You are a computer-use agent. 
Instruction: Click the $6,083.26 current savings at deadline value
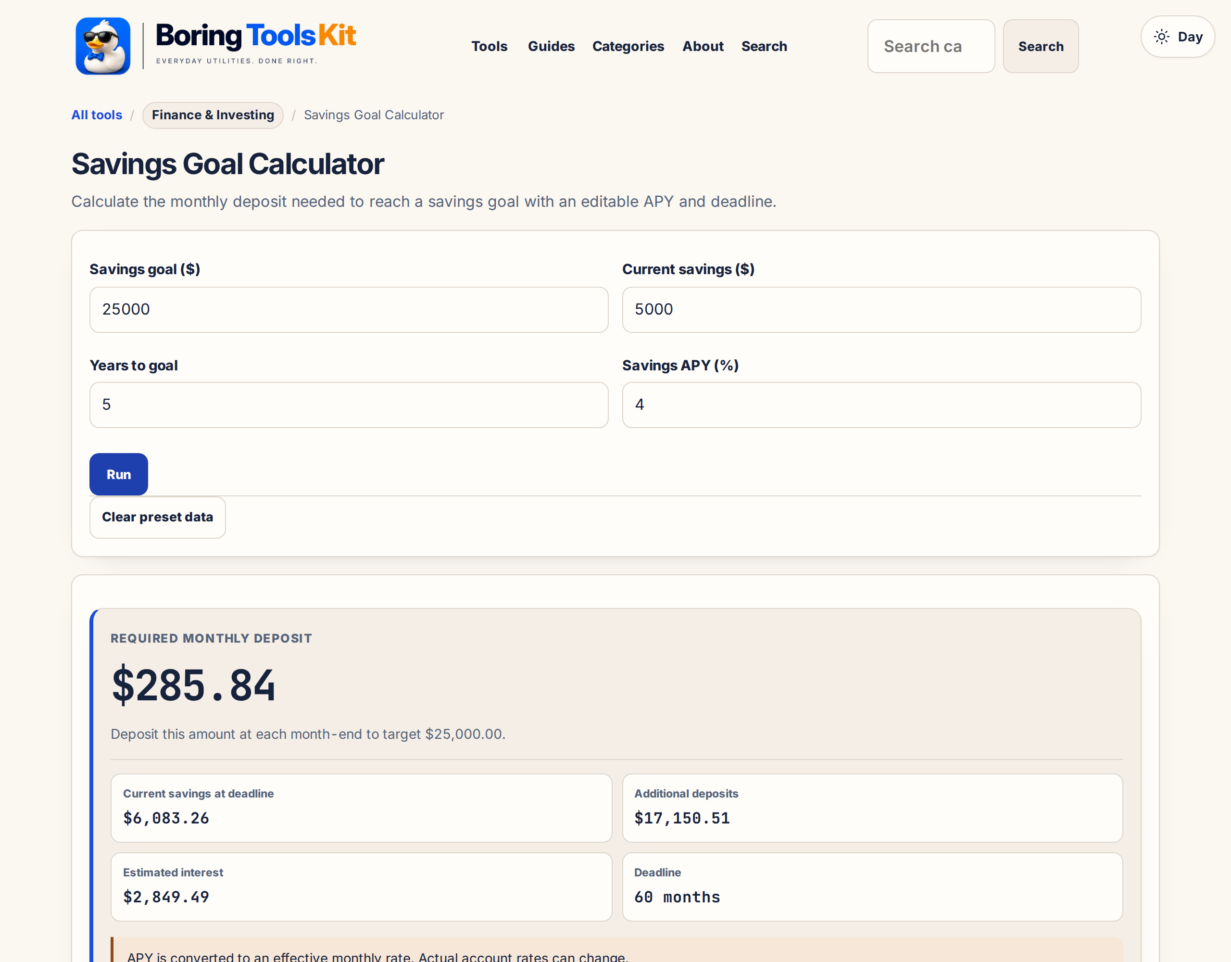click(x=166, y=818)
